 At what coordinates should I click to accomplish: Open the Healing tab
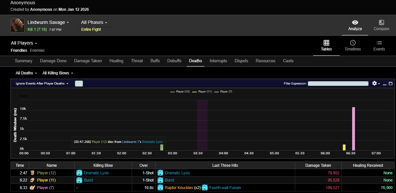coord(116,61)
